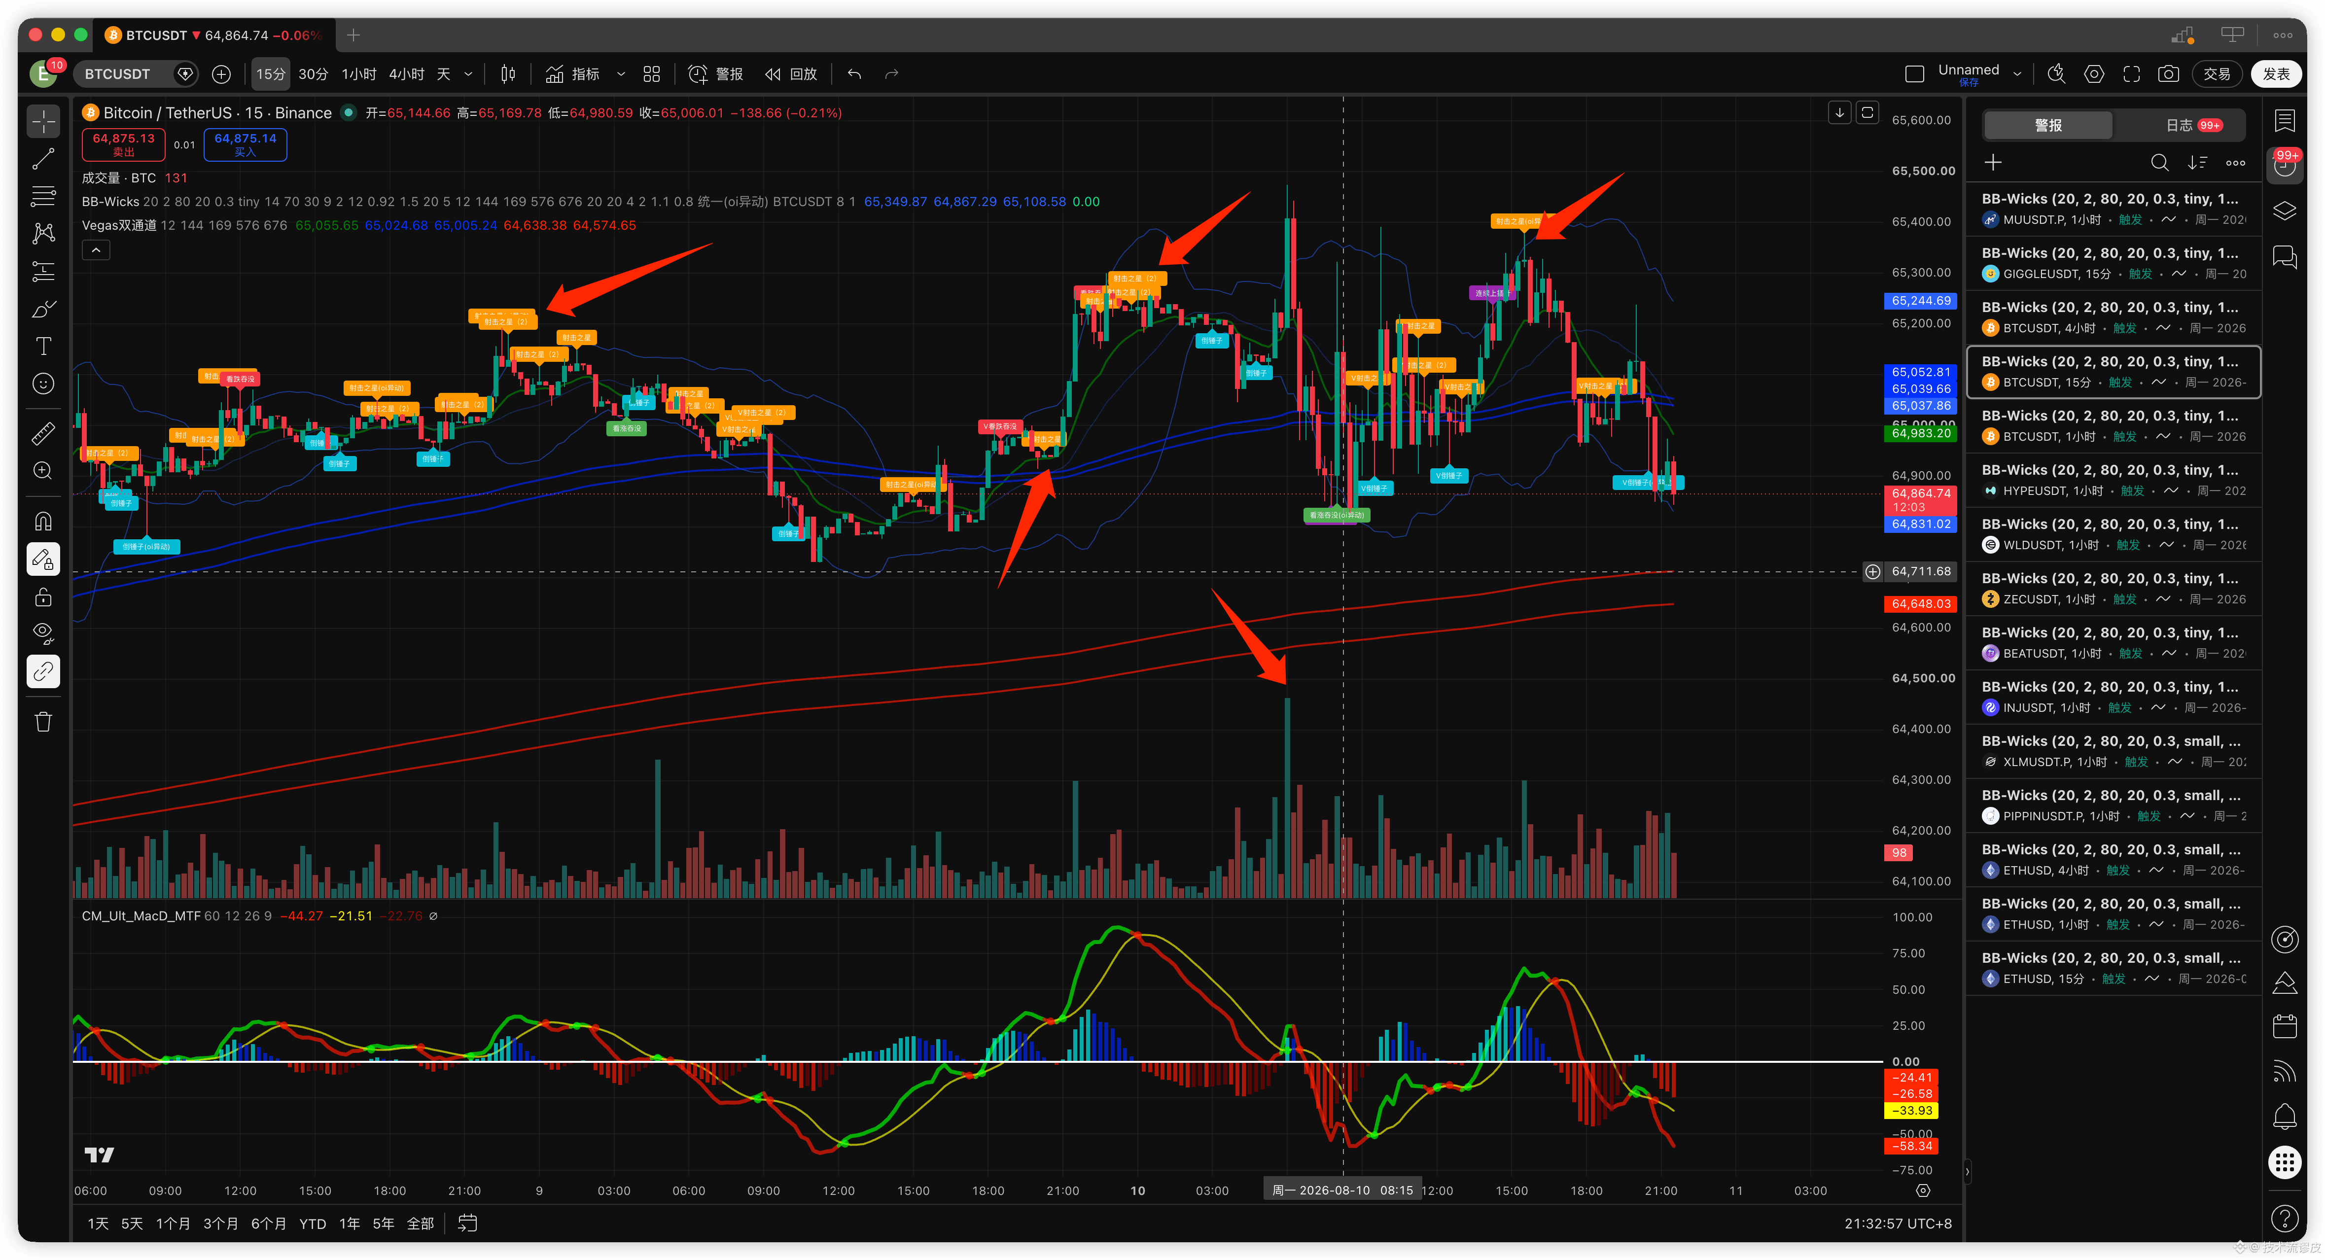The width and height of the screenshot is (2325, 1260).
Task: Take a chart snapshot with camera
Action: 2168,74
